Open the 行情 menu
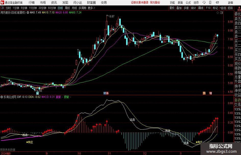This screenshot has width=241, height=155. point(32,3)
